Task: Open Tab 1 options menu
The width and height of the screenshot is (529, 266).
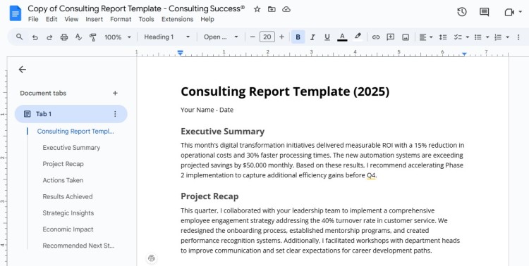Action: [x=115, y=114]
